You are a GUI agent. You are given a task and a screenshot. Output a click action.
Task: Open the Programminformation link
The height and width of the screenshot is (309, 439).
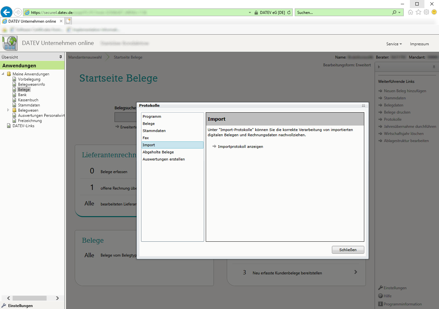coord(402,304)
